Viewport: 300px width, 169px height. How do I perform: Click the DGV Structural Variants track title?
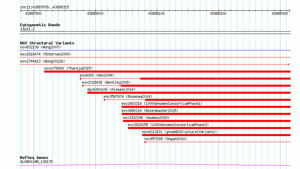coord(47,43)
